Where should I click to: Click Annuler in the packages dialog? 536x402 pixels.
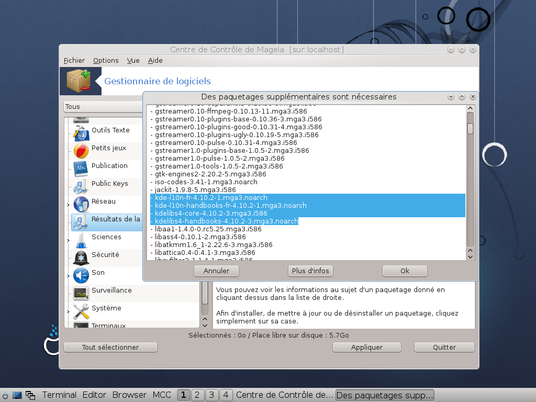pyautogui.click(x=216, y=271)
